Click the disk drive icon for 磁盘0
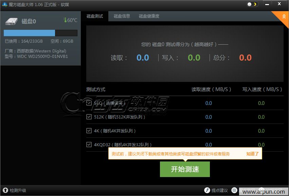Viewport: 289px width, 196px height. 11,21
